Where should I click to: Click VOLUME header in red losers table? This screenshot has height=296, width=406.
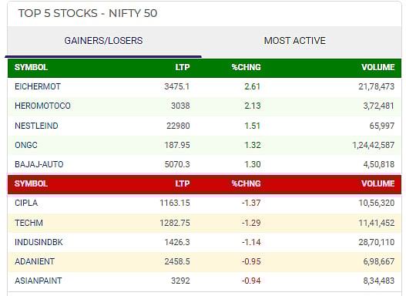coord(378,183)
